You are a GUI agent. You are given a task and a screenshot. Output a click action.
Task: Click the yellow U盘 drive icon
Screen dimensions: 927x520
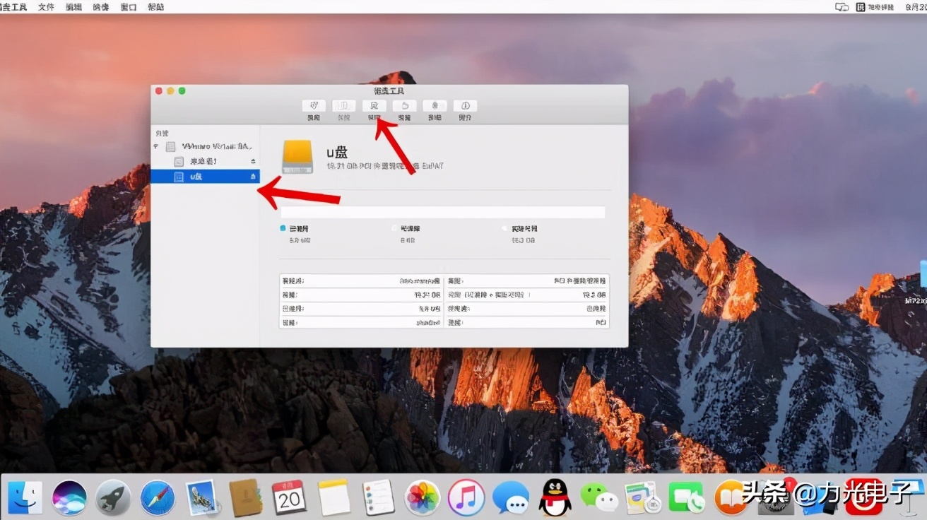(x=297, y=156)
